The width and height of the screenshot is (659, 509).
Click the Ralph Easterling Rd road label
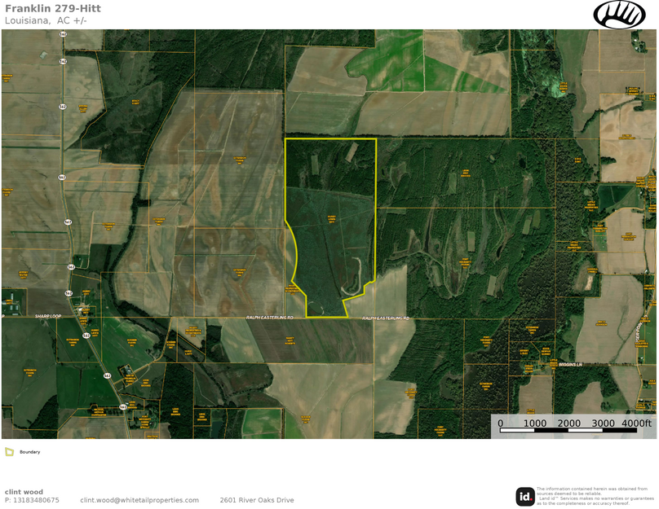(272, 314)
